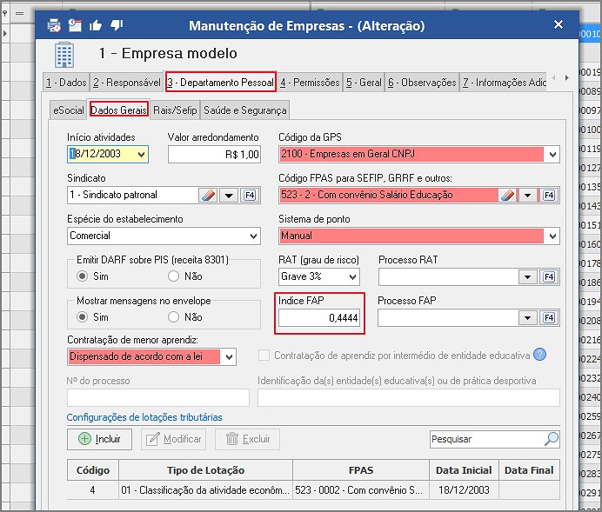The height and width of the screenshot is (512, 602).
Task: Click the thumbs down icon
Action: (117, 25)
